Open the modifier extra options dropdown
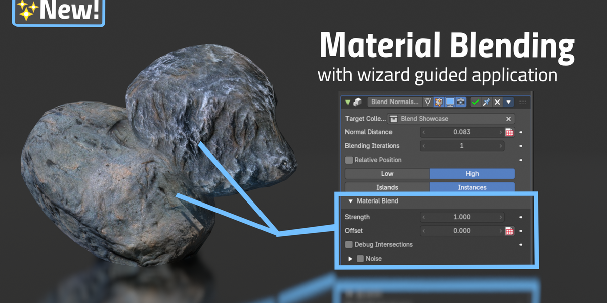Image resolution: width=607 pixels, height=303 pixels. coord(509,102)
